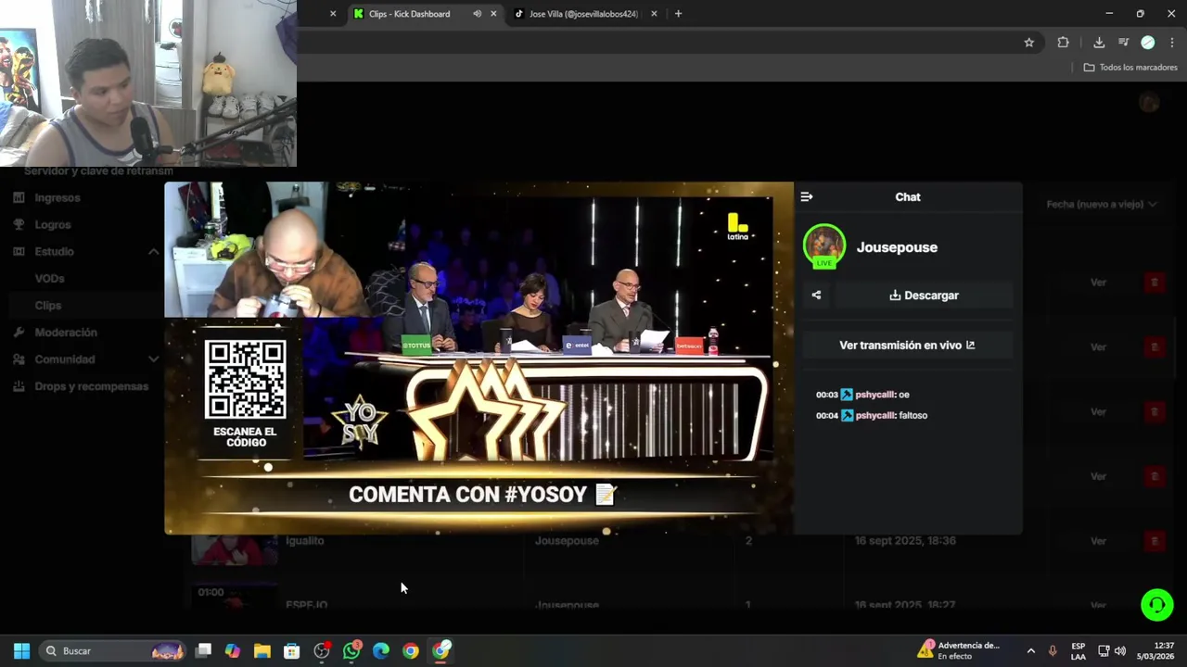Image resolution: width=1187 pixels, height=667 pixels.
Task: Click the dimmed account avatar in Kick header
Action: tap(1149, 103)
